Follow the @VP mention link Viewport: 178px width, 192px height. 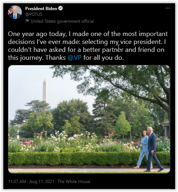pos(75,58)
